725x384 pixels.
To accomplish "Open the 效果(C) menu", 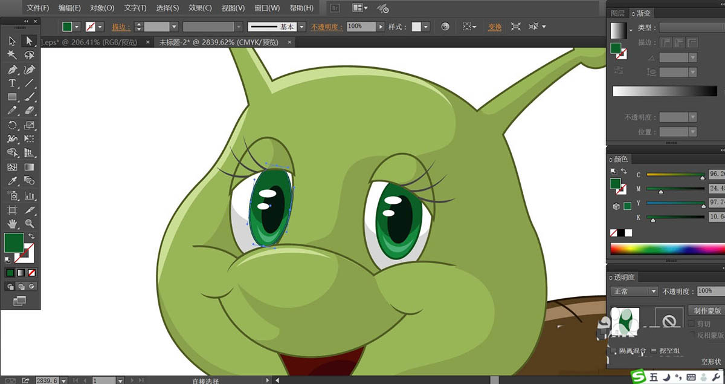I will 199,8.
